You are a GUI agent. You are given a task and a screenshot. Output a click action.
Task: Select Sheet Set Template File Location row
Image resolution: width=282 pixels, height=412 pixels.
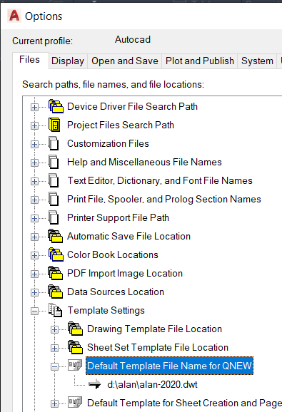(x=158, y=347)
